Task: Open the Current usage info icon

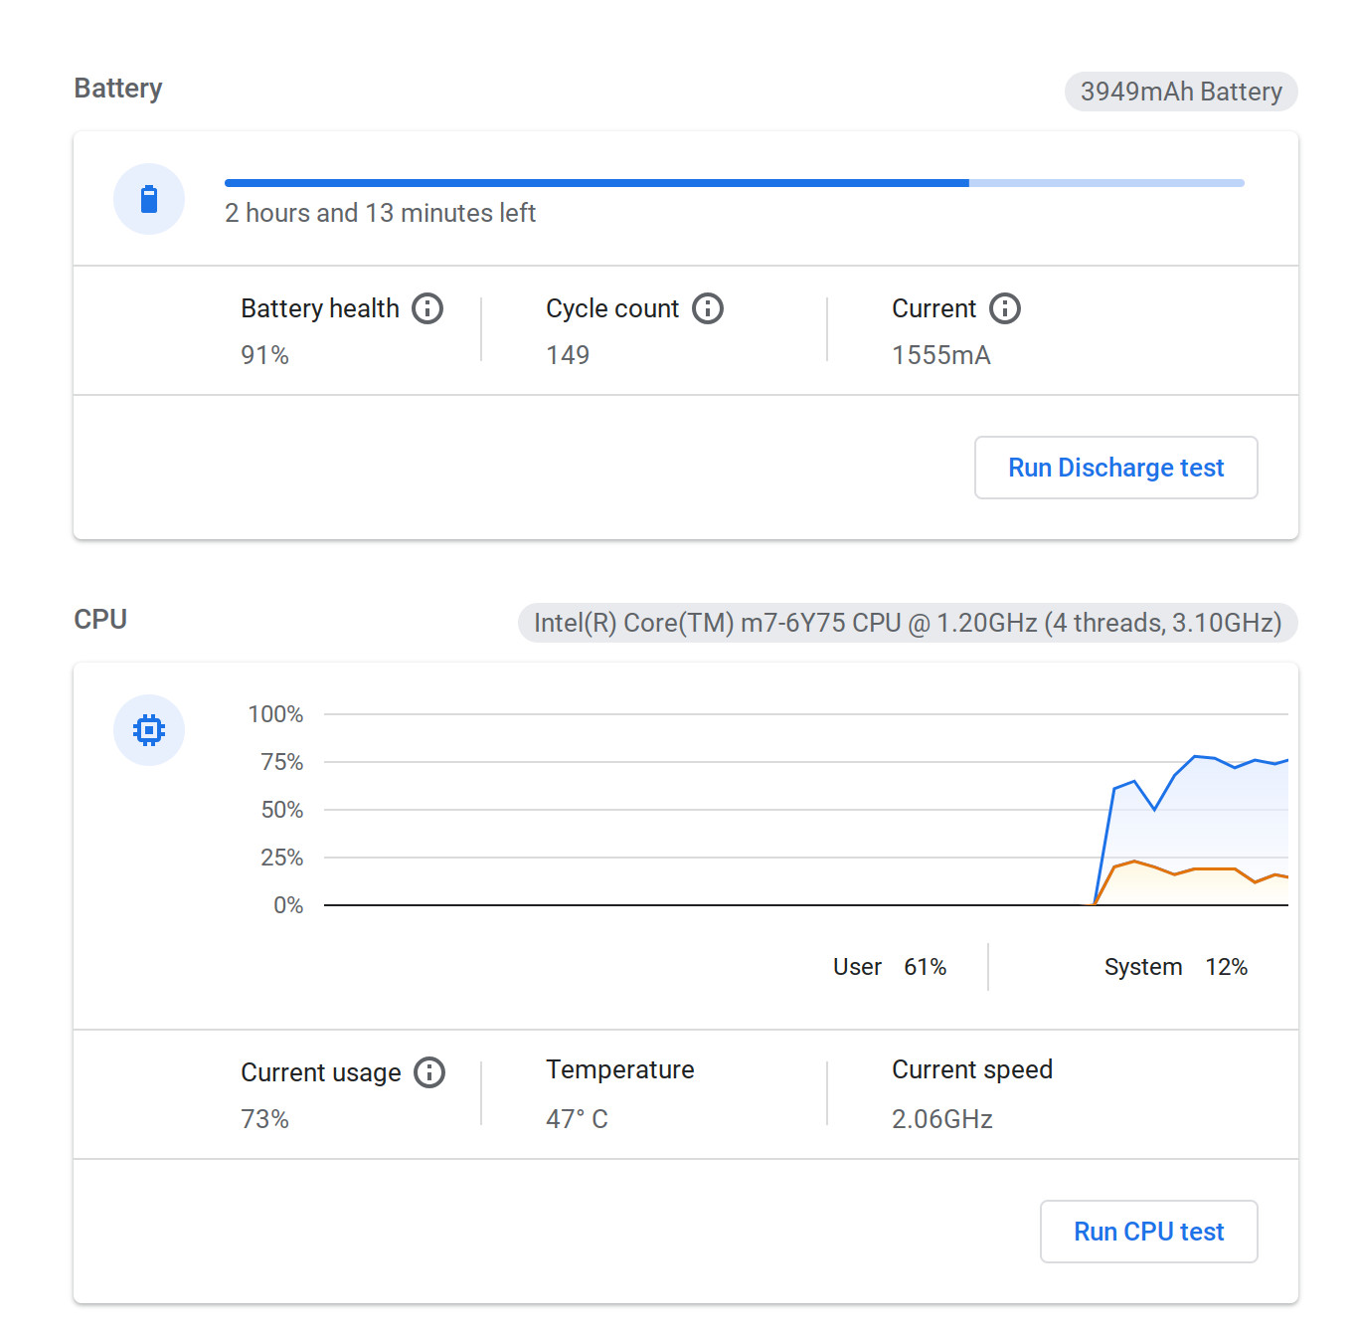Action: pos(429,1072)
